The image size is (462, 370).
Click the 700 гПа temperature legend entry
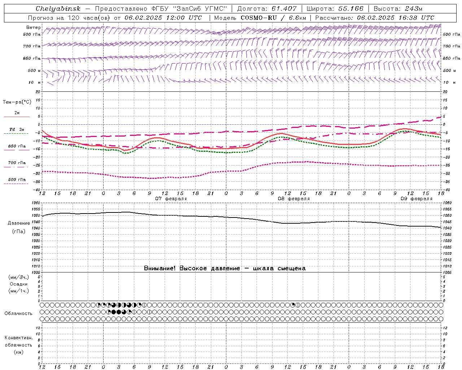point(17,163)
